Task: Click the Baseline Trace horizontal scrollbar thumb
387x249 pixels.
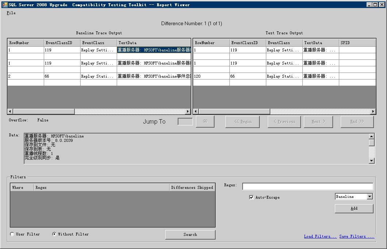Action: point(44,112)
